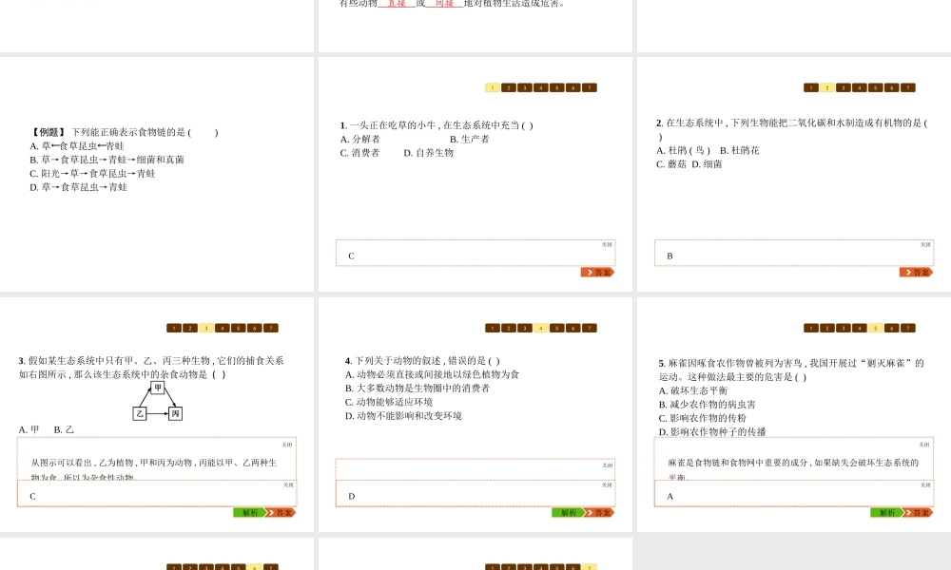Viewport: 951px width, 570px height.
Task: Click orange 答案 button on question 5 slide
Action: tap(917, 512)
